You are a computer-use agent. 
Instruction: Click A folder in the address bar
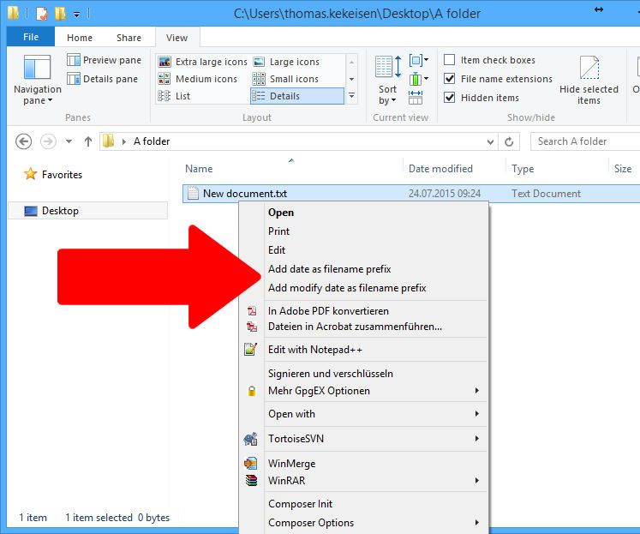click(152, 141)
